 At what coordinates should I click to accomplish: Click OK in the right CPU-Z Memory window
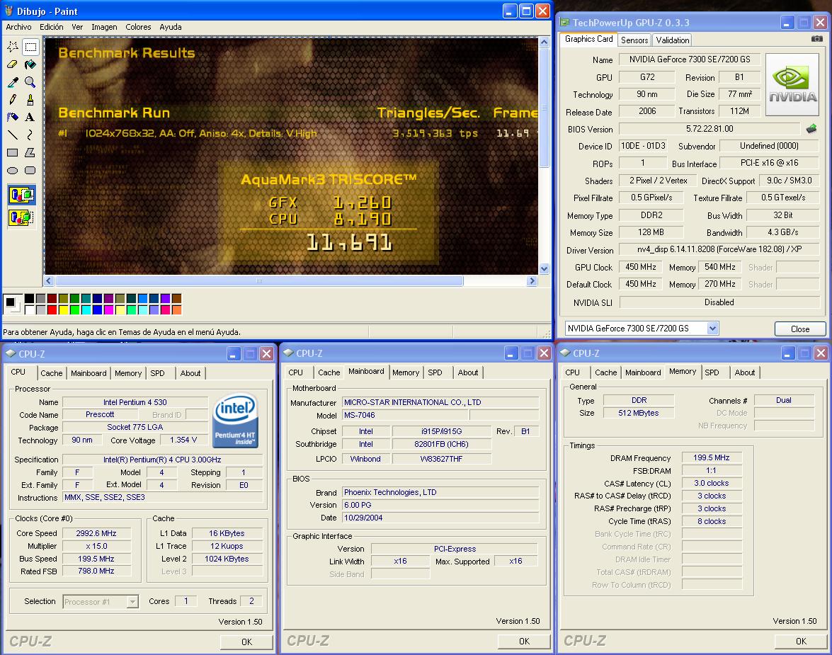(x=801, y=642)
